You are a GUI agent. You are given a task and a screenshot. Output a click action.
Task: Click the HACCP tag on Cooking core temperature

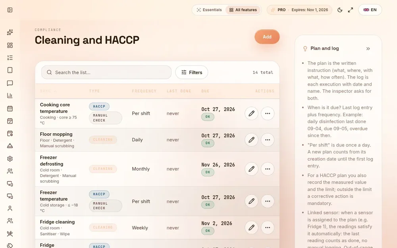(x=99, y=106)
